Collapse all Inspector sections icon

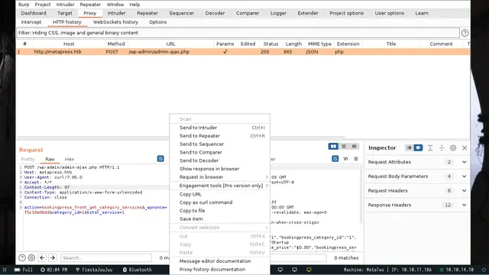point(442,147)
